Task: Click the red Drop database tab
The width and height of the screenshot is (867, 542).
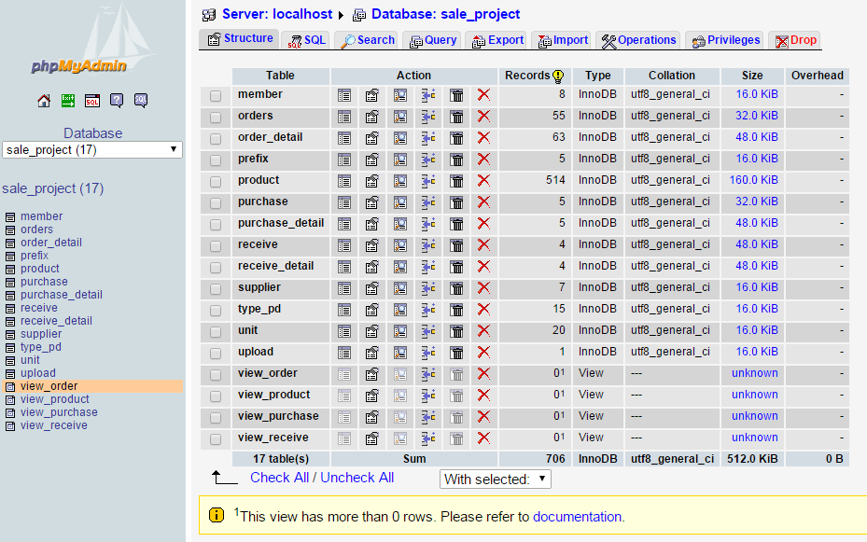Action: [795, 40]
